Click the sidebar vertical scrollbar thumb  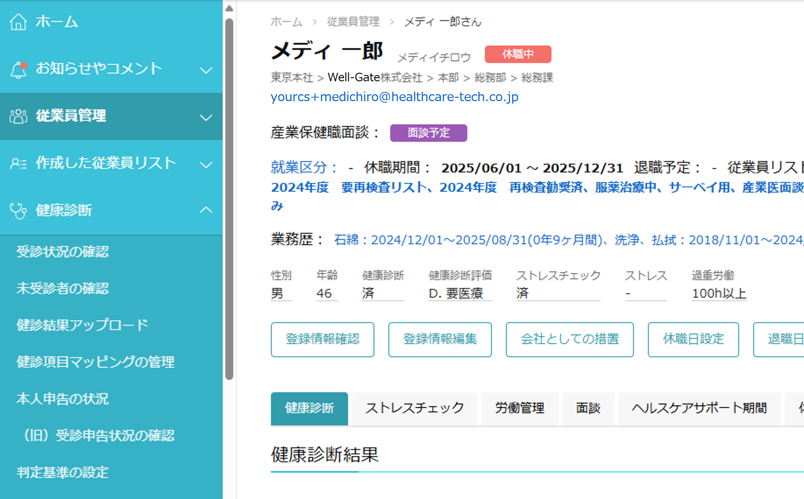229,199
